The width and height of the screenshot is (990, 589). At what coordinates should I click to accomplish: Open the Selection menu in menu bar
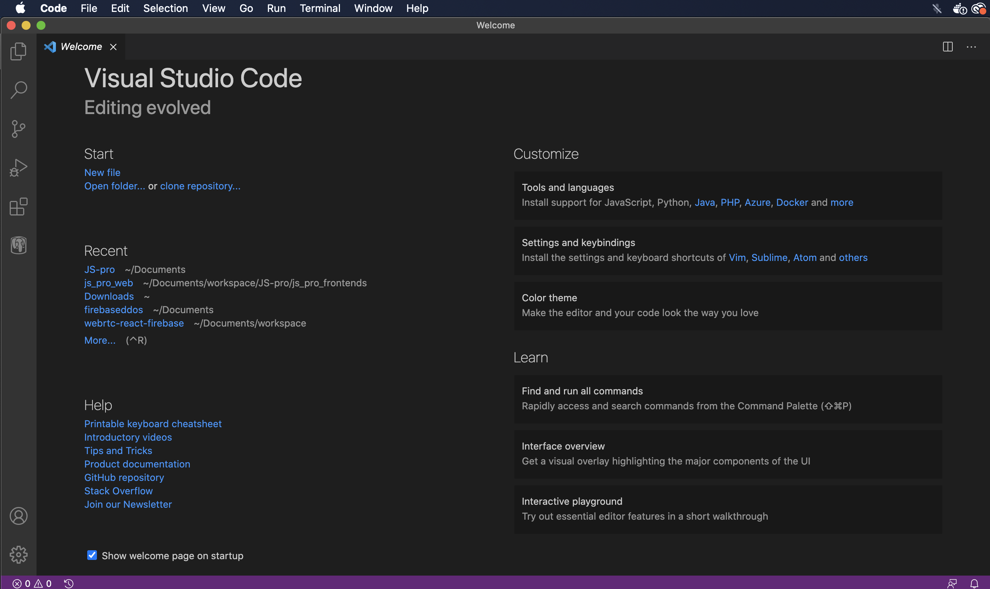coord(165,8)
